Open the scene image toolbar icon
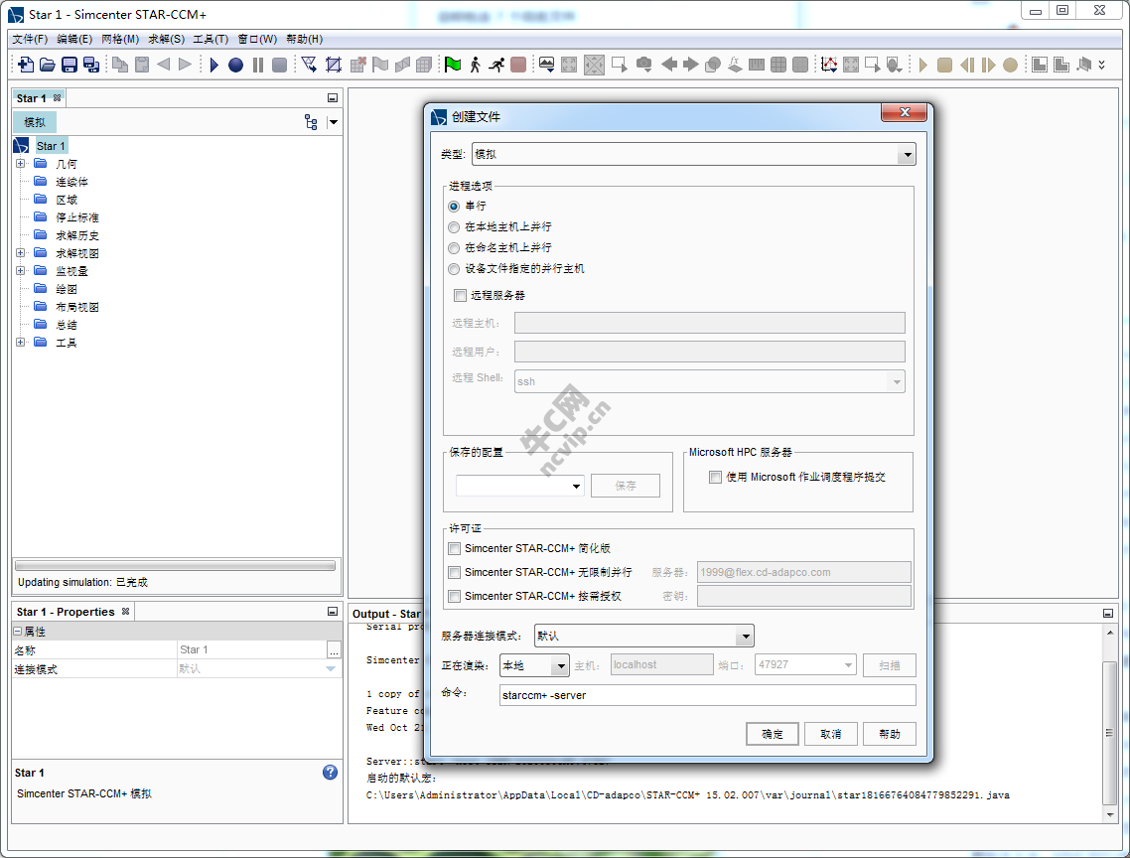 click(547, 65)
